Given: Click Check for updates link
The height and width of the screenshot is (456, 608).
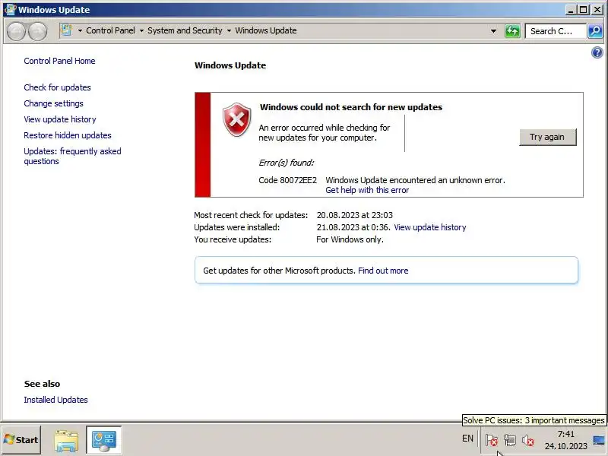Looking at the screenshot, I should point(58,87).
